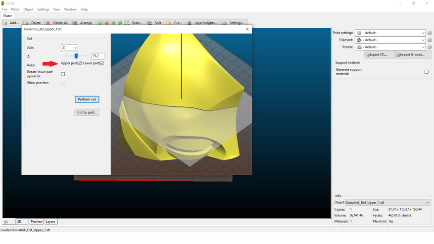
Task: Click the Perform cut button
Action: pyautogui.click(x=87, y=99)
